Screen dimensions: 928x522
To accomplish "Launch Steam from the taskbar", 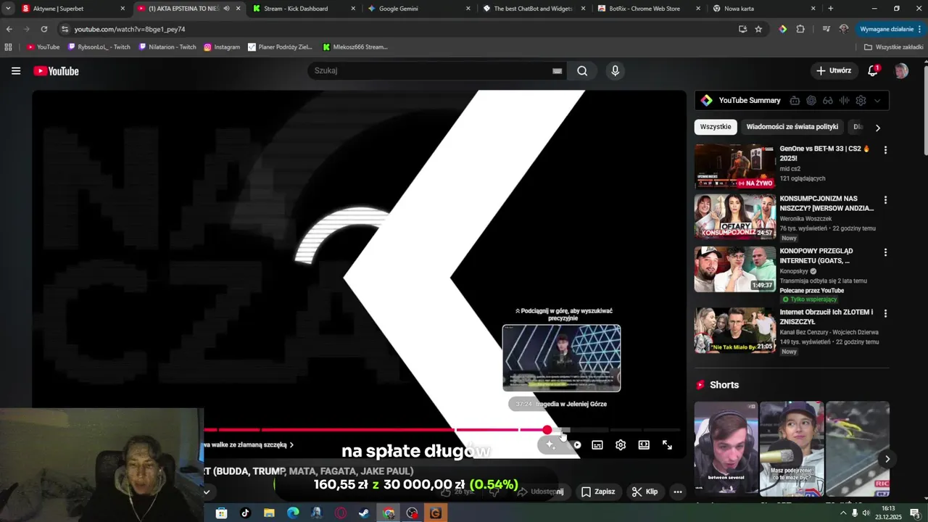I will pyautogui.click(x=364, y=513).
